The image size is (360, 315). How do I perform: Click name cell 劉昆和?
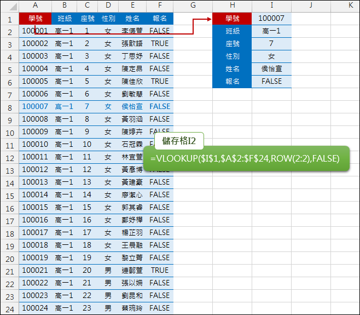click(x=132, y=295)
